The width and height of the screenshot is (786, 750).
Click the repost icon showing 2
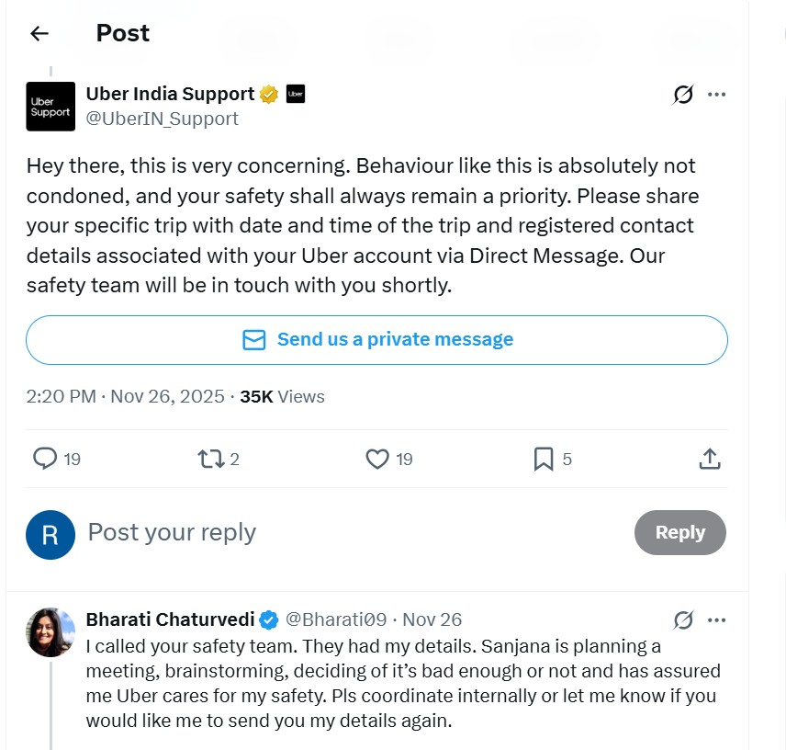210,459
